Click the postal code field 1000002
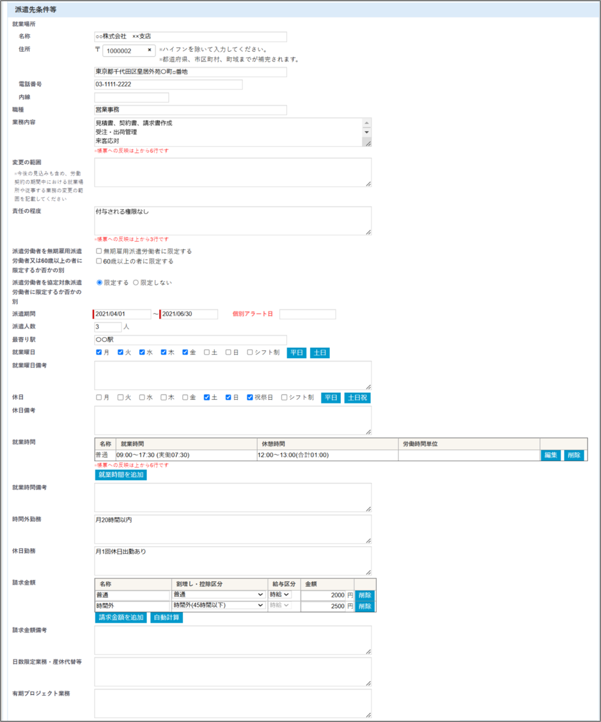Screen dimensions: 601x722 point(129,51)
